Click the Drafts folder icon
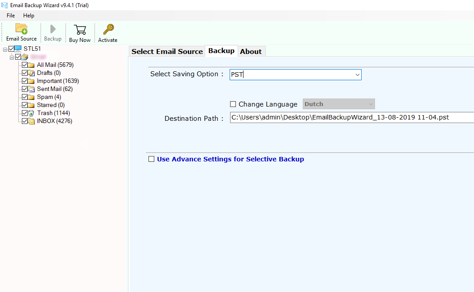 pyautogui.click(x=31, y=73)
